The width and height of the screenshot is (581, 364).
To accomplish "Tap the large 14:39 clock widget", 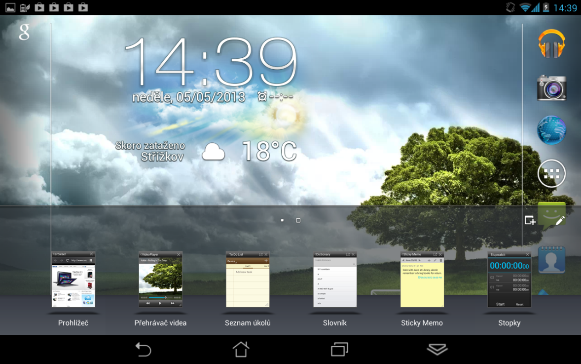I will pyautogui.click(x=211, y=61).
